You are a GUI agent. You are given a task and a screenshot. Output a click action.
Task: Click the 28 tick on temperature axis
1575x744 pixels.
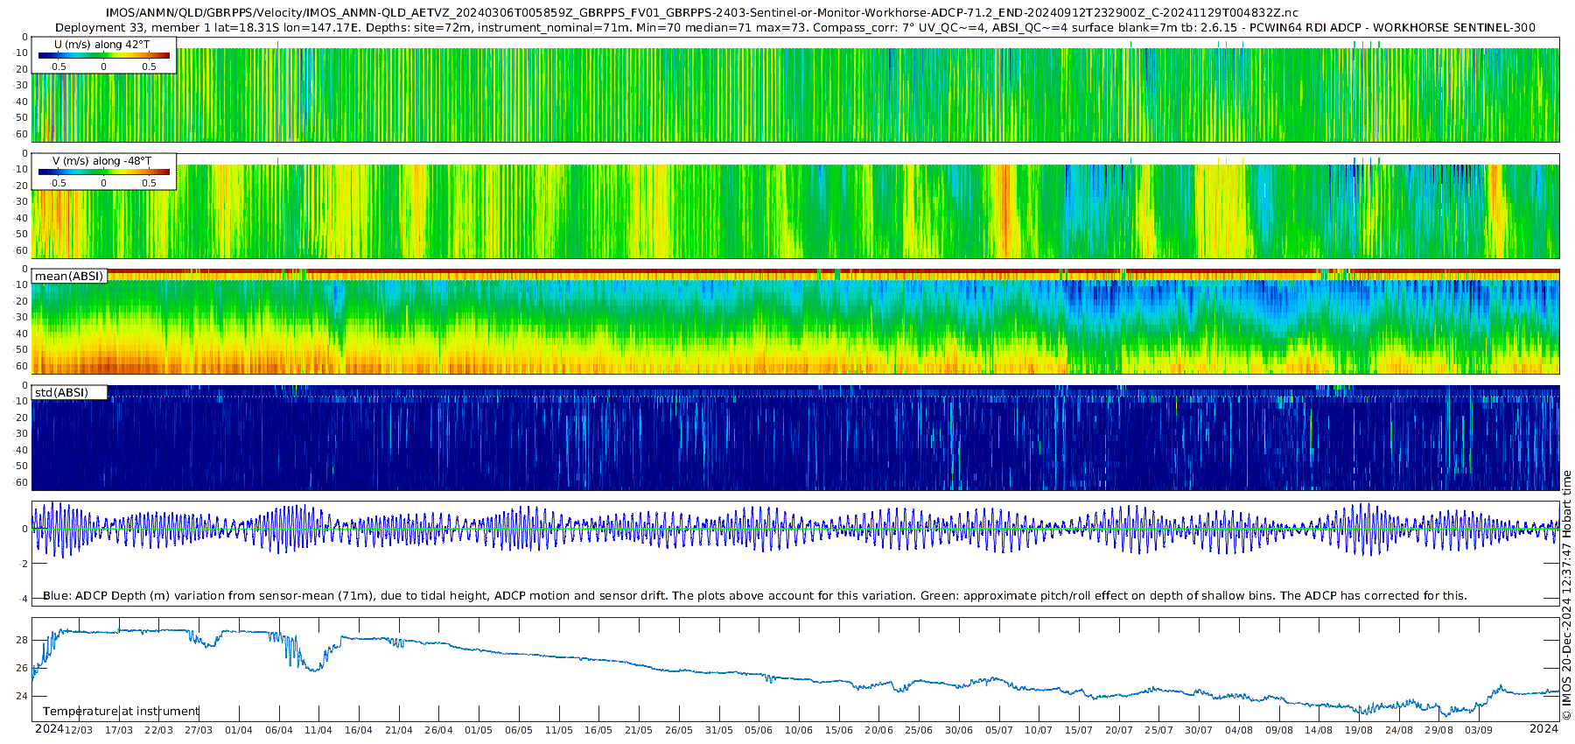[22, 640]
